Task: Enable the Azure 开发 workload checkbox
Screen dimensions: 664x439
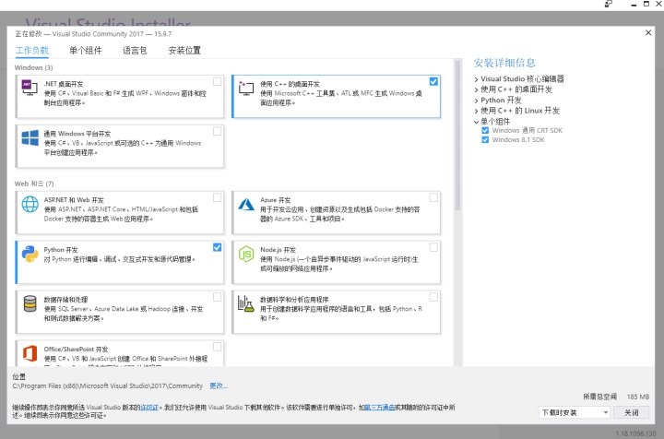Action: click(433, 197)
